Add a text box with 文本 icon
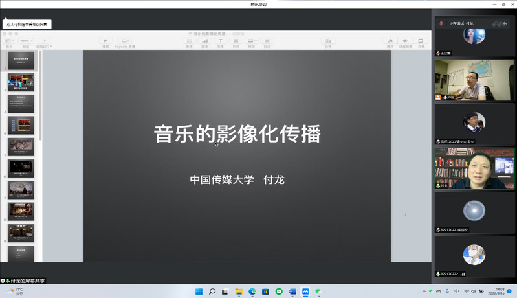This screenshot has height=298, width=517. point(220,41)
